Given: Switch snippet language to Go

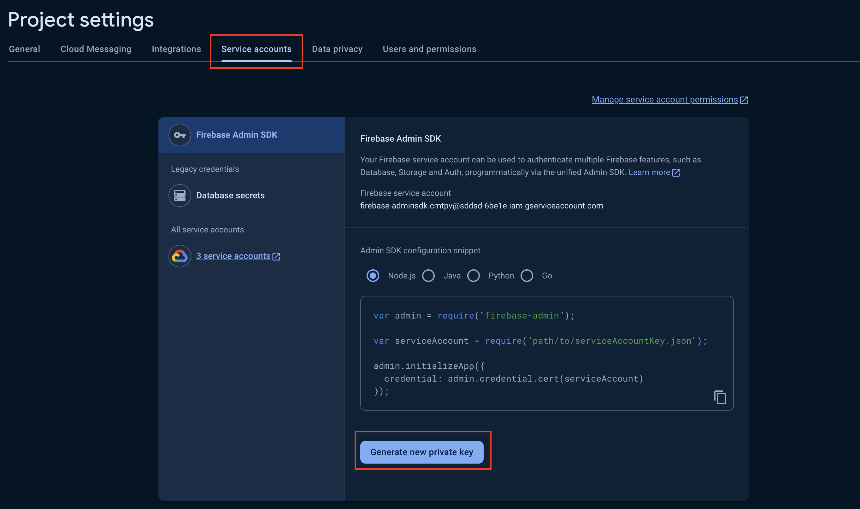Looking at the screenshot, I should coord(527,276).
